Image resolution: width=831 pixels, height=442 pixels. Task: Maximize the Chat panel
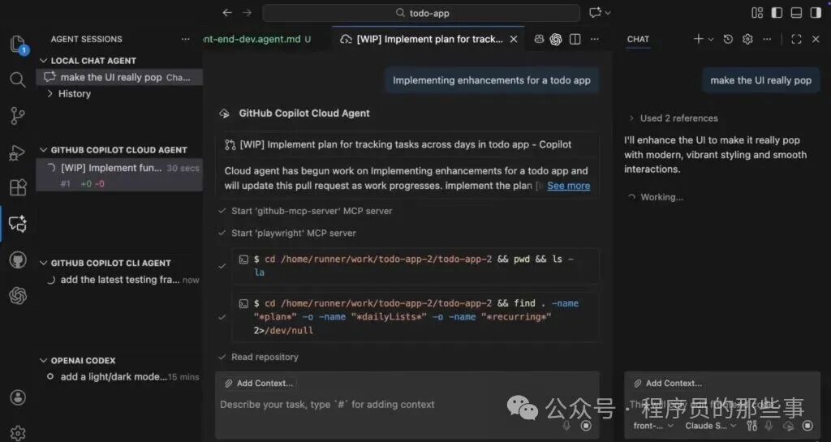pos(796,39)
